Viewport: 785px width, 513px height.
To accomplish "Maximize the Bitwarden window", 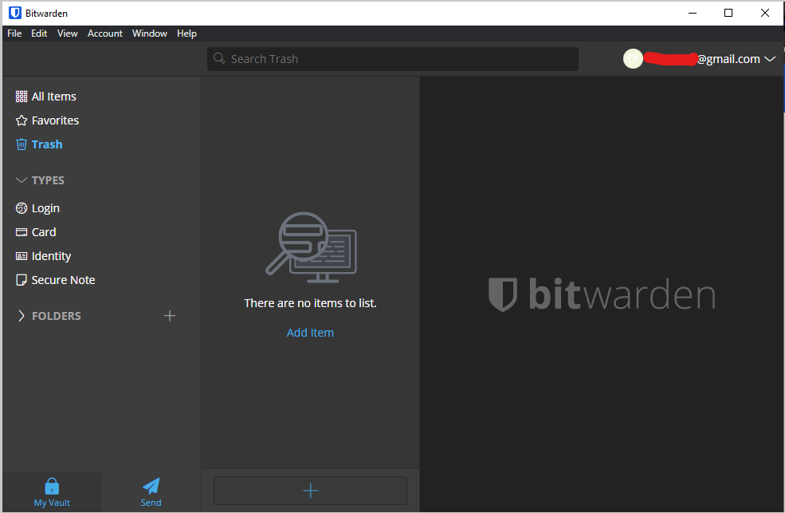I will [728, 13].
